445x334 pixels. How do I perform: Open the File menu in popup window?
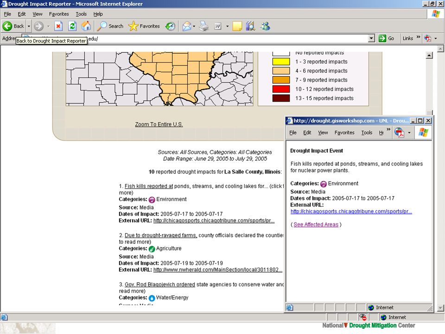pyautogui.click(x=293, y=133)
